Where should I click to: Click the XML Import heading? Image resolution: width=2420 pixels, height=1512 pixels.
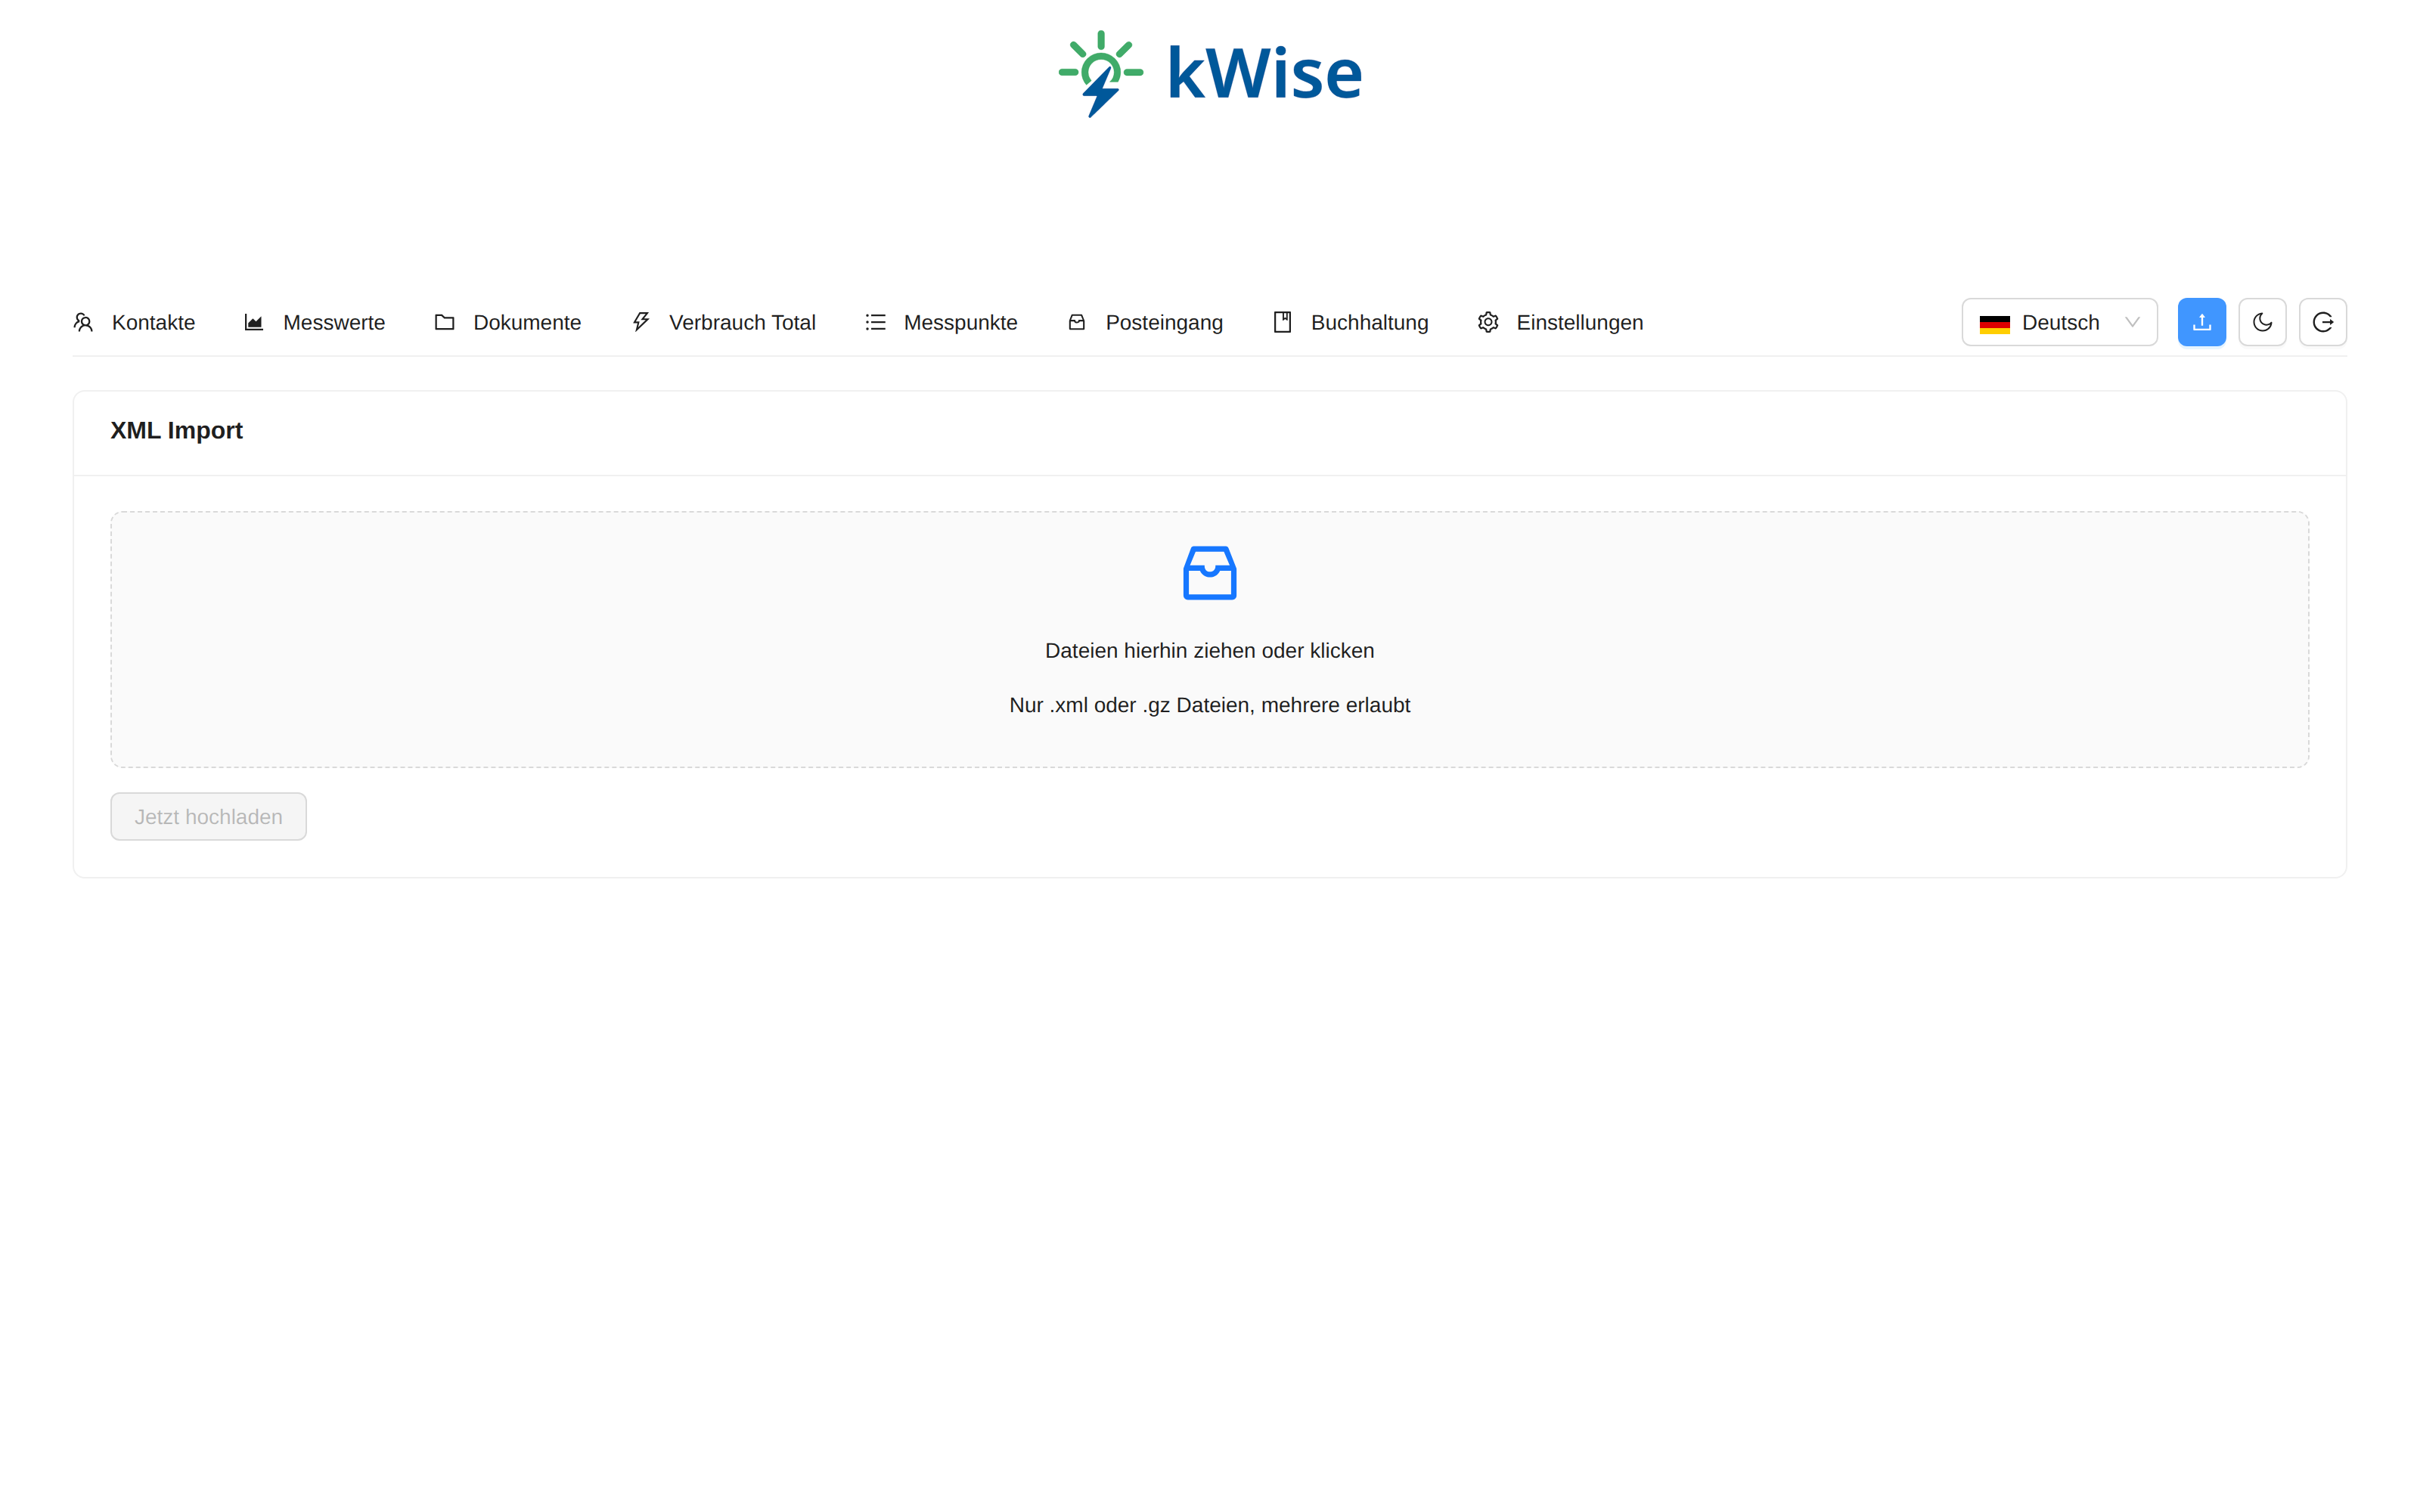click(177, 430)
